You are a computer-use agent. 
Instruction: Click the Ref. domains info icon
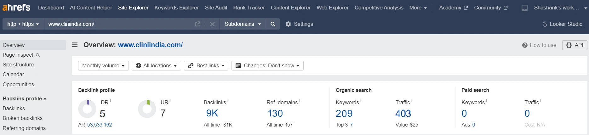click(x=300, y=101)
